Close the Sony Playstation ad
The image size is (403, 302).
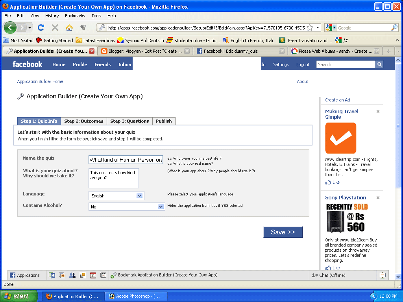(378, 197)
